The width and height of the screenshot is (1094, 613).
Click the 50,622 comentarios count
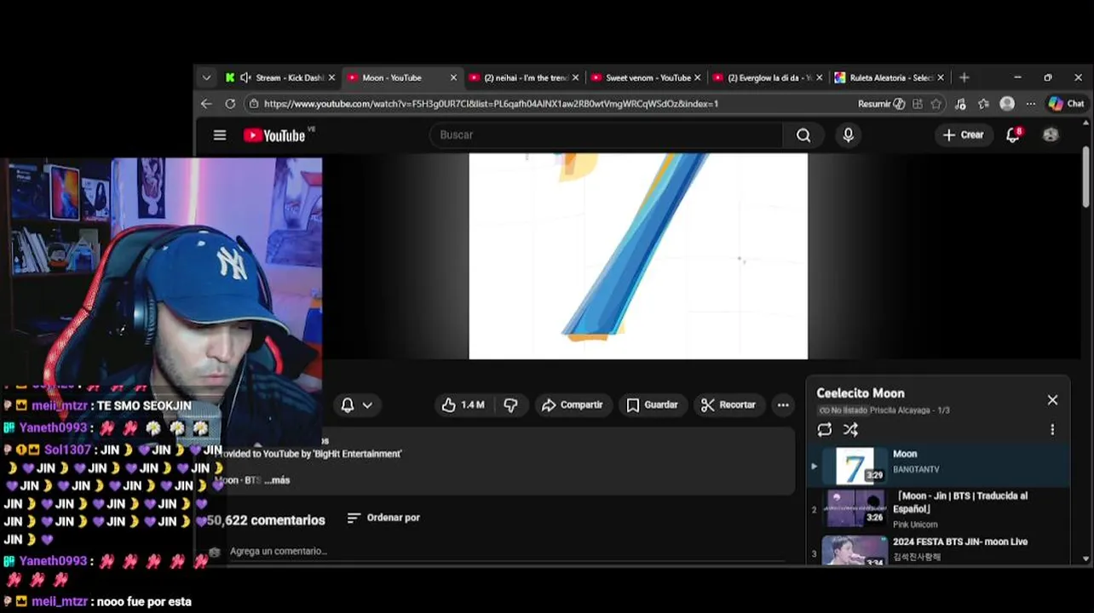coord(266,520)
